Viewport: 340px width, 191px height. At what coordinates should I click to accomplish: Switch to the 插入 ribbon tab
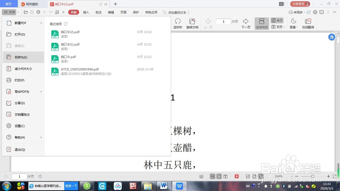(86, 12)
